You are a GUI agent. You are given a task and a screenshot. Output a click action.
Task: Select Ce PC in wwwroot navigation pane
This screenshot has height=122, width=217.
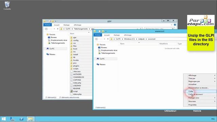(102, 59)
